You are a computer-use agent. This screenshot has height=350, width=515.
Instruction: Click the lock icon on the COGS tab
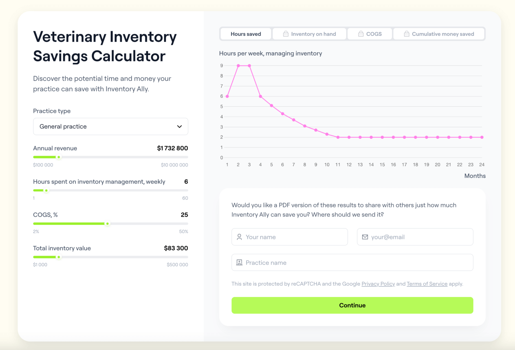pyautogui.click(x=361, y=33)
